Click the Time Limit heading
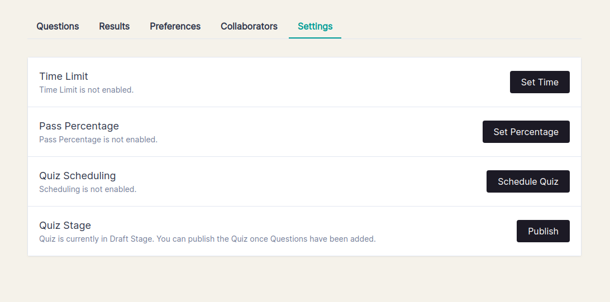Image resolution: width=610 pixels, height=302 pixels. [64, 76]
